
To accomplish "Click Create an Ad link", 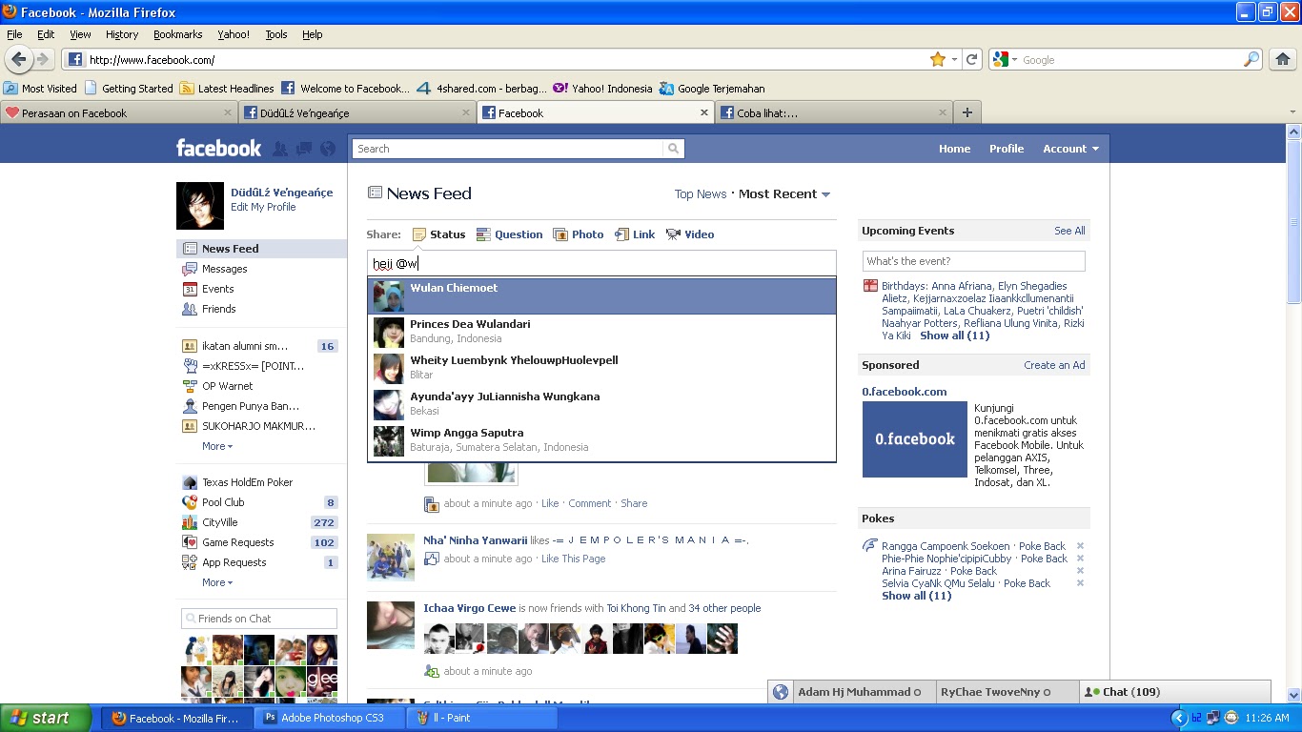I will [1054, 365].
